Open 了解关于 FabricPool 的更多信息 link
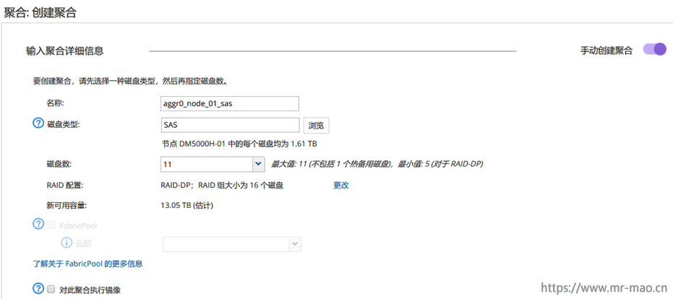This screenshot has width=673, height=299. 87,264
